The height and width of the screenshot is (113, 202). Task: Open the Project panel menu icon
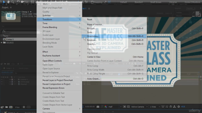pos(11,8)
